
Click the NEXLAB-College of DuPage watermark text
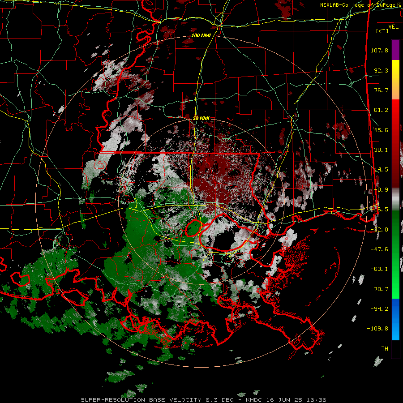pos(360,5)
